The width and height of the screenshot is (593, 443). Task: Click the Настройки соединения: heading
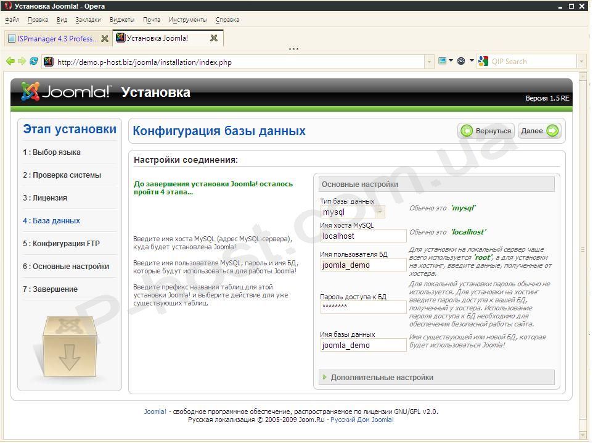click(x=186, y=160)
